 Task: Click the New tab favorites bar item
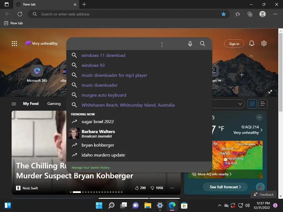point(14,23)
